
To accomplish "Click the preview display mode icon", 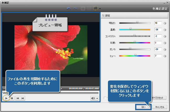I will point(95,8).
